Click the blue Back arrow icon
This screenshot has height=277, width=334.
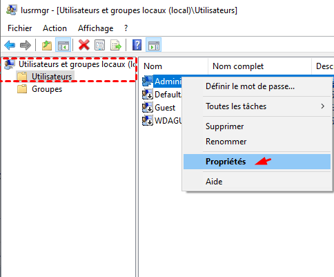[x=10, y=45]
